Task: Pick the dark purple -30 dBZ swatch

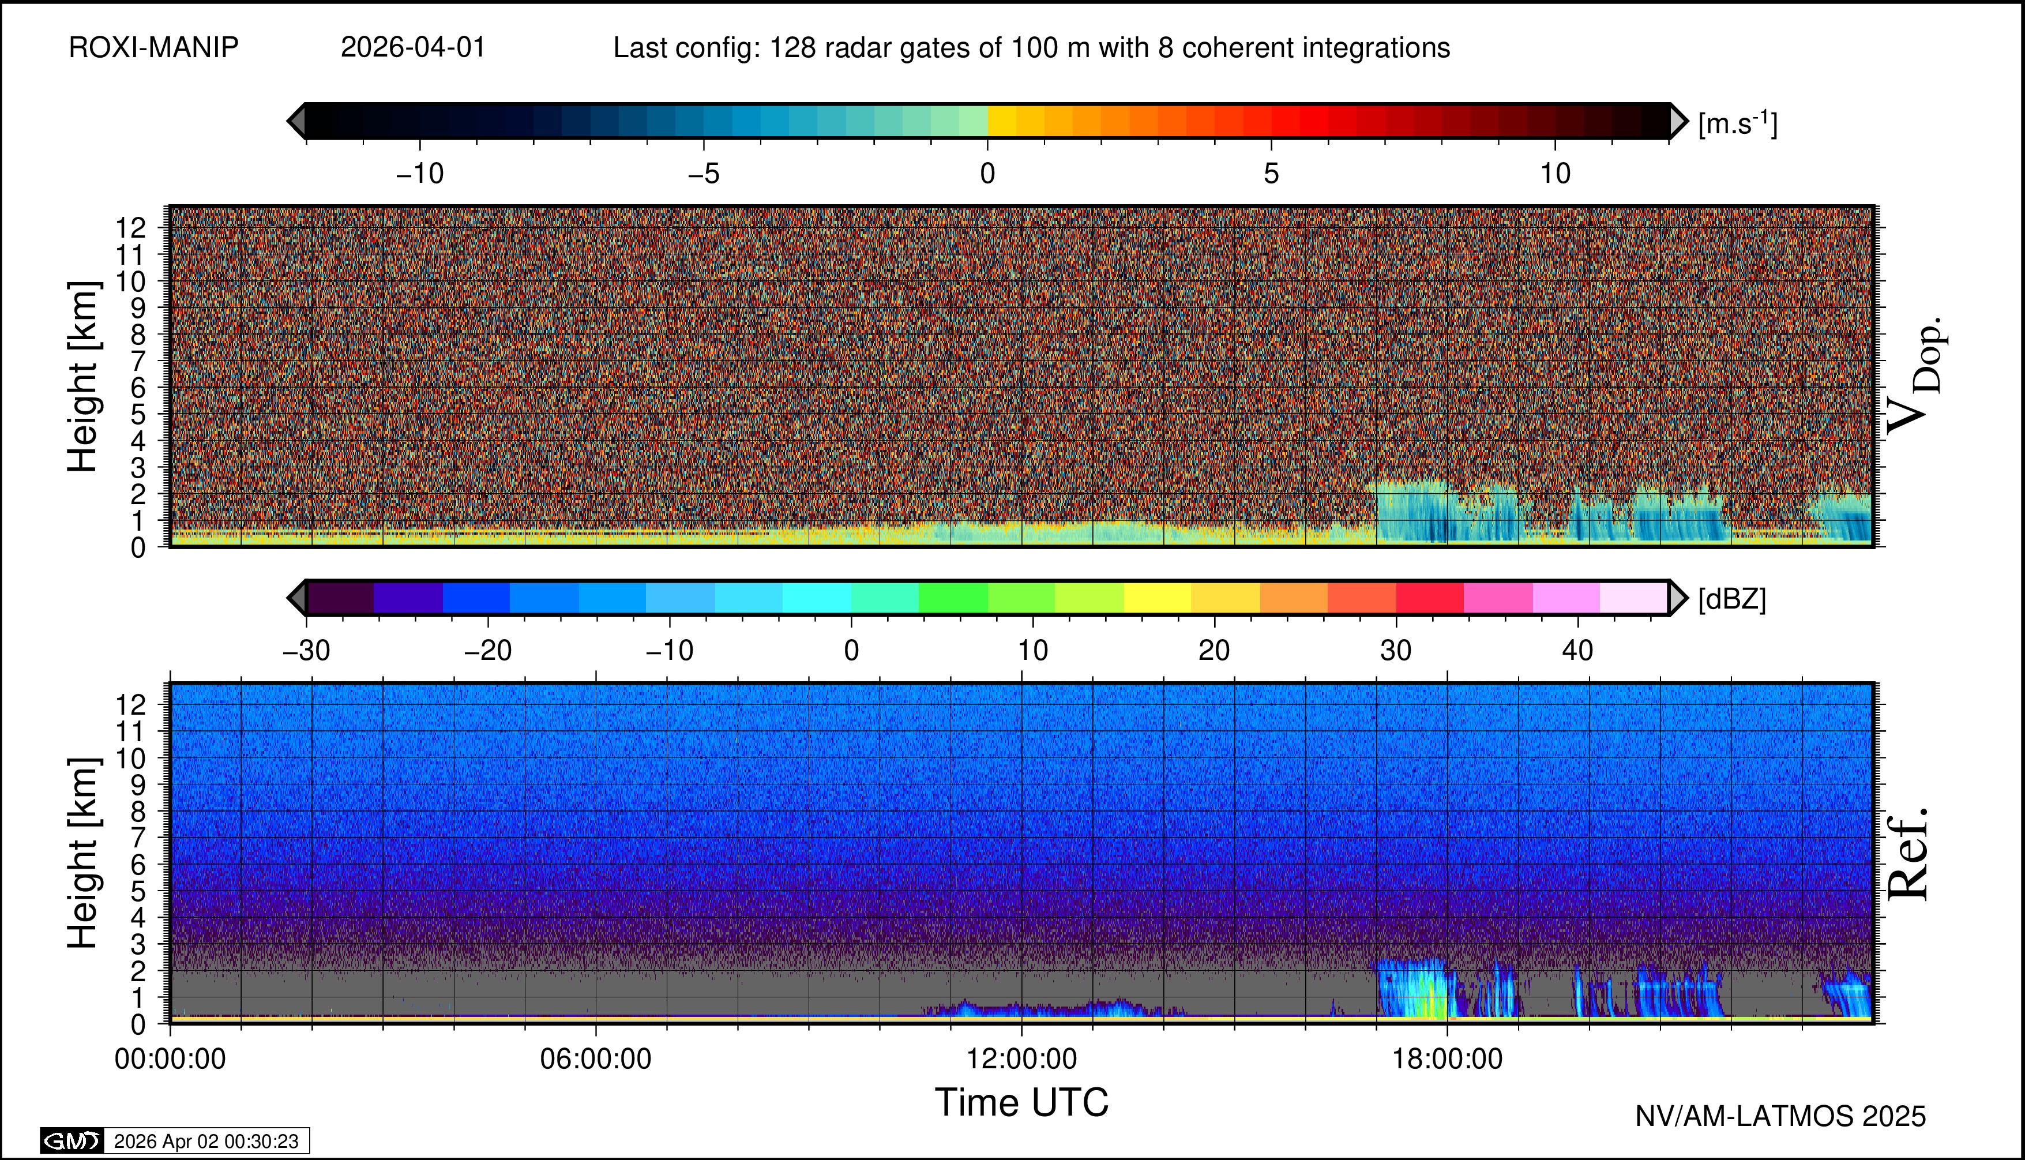Action: 340,598
